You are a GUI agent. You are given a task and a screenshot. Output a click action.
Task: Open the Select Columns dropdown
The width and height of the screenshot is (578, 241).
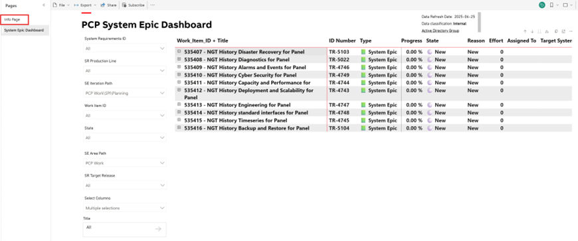(125, 208)
